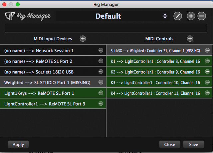Add a new MIDI Control
This screenshot has height=153, width=213.
[x=190, y=39]
